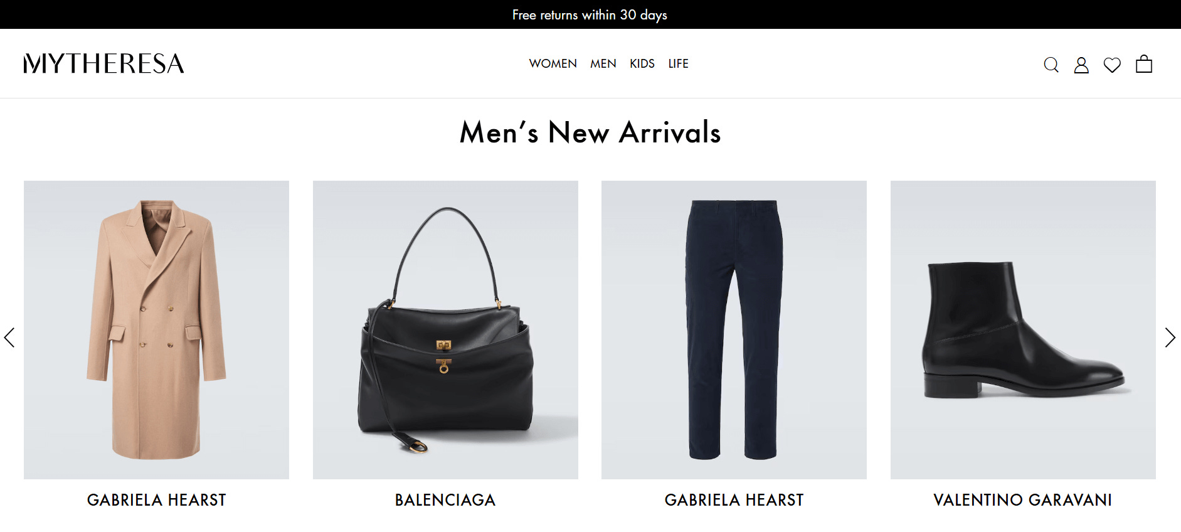Viewport: 1181px width, 532px height.
Task: Show next new arrivals with right arrow
Action: (x=1170, y=338)
